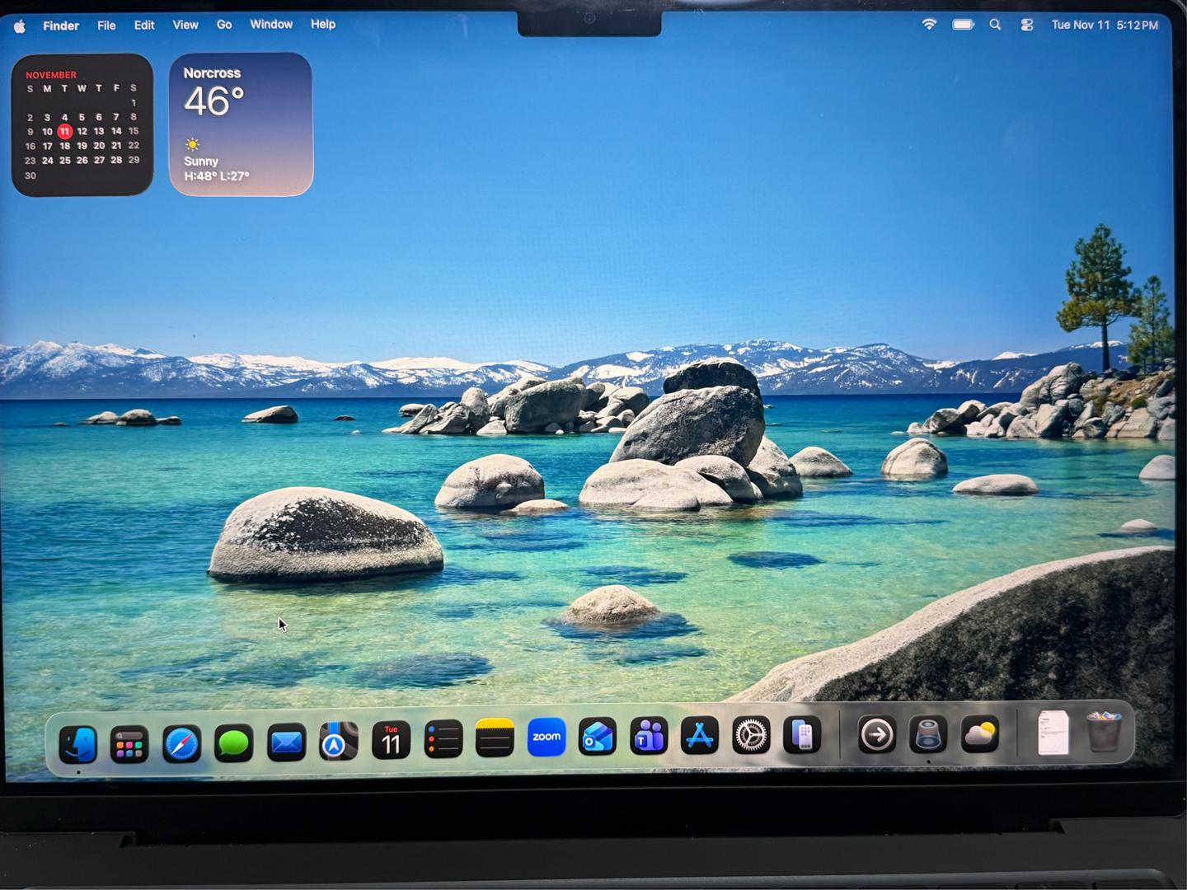Open Control Center in menu bar

pos(1027,25)
